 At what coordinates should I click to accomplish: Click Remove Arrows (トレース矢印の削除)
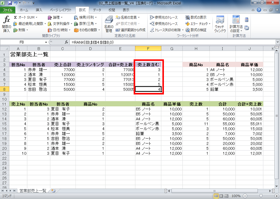(x=165, y=30)
